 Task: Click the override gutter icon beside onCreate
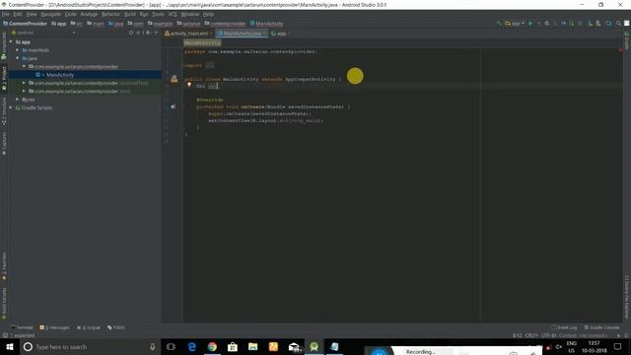pos(174,106)
